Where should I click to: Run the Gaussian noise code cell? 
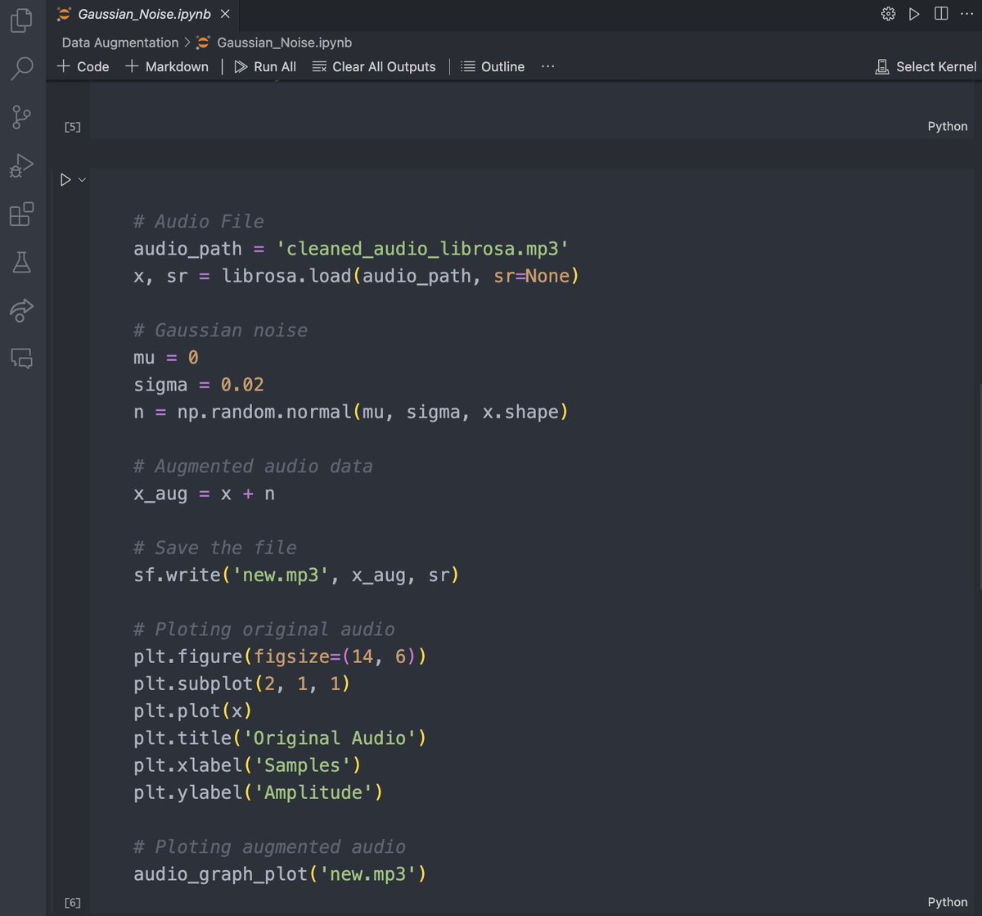[x=65, y=180]
